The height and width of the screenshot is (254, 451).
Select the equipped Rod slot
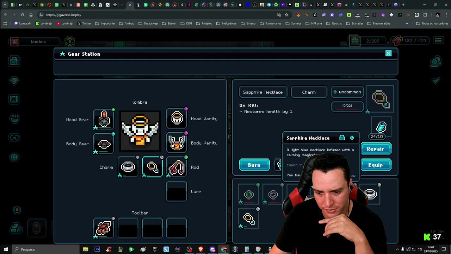click(177, 167)
